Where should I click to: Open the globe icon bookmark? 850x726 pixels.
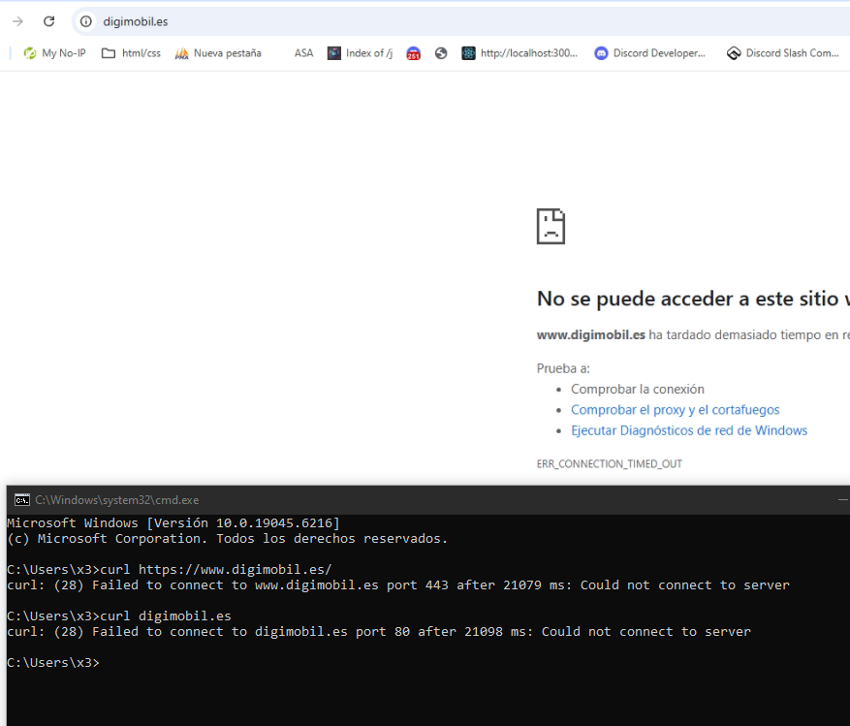click(x=441, y=53)
